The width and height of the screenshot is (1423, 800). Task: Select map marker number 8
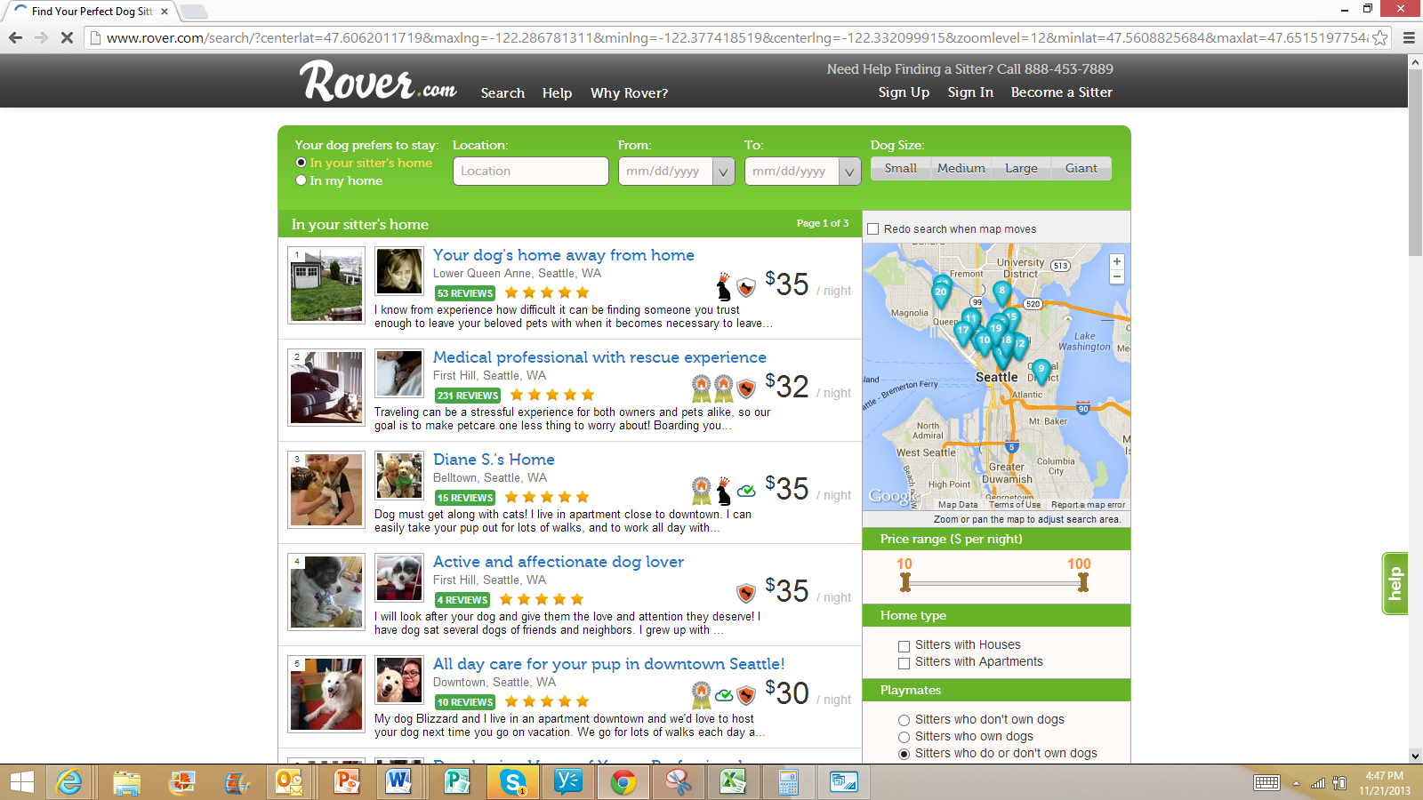tap(1002, 292)
